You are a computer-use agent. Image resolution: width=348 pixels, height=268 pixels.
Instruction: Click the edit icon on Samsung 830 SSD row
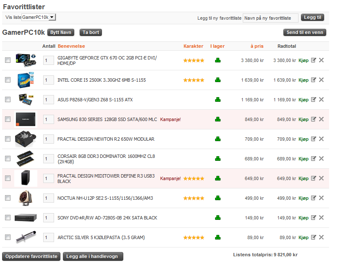point(313,119)
